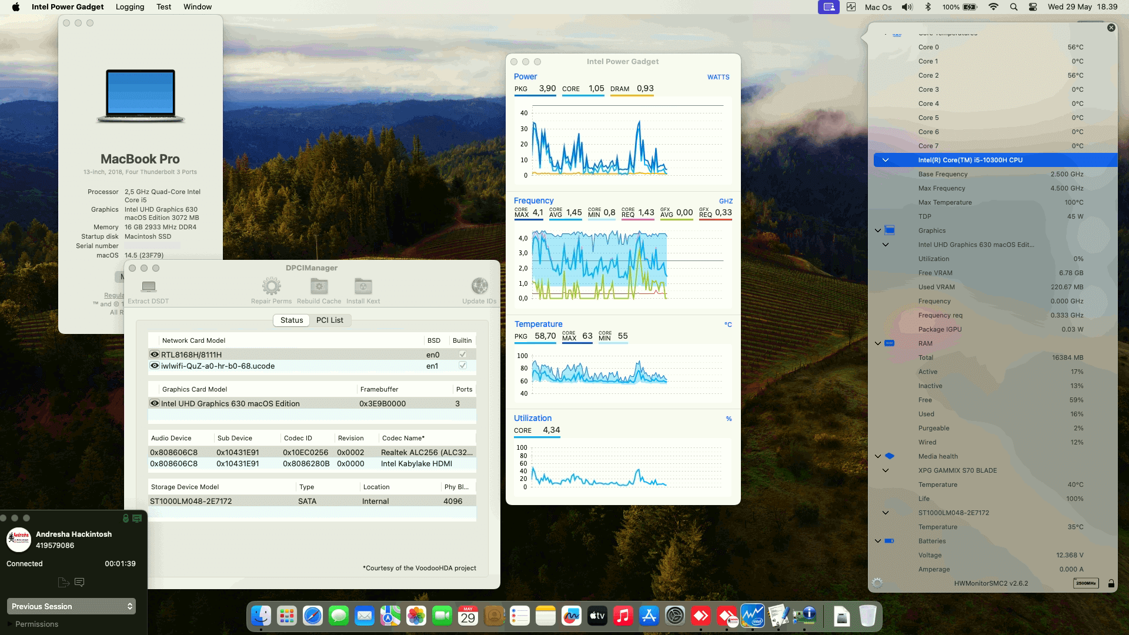Click the 2500MHz button in HWMonitorSMC2
The height and width of the screenshot is (635, 1129).
pyautogui.click(x=1085, y=583)
